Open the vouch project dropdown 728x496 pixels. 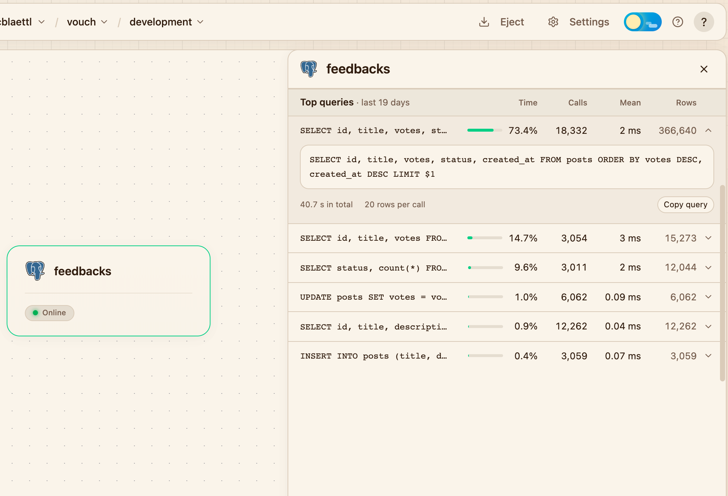87,22
